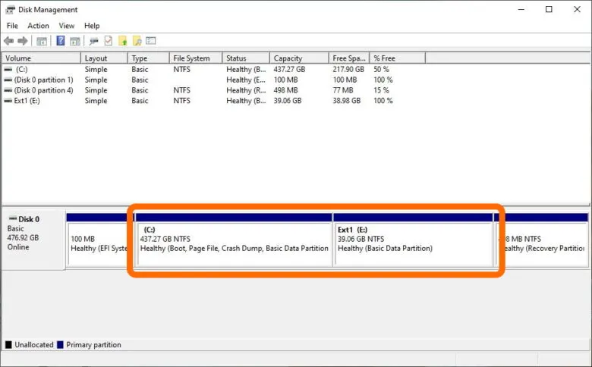The height and width of the screenshot is (367, 592).
Task: Open the Action menu
Action: pyautogui.click(x=38, y=26)
